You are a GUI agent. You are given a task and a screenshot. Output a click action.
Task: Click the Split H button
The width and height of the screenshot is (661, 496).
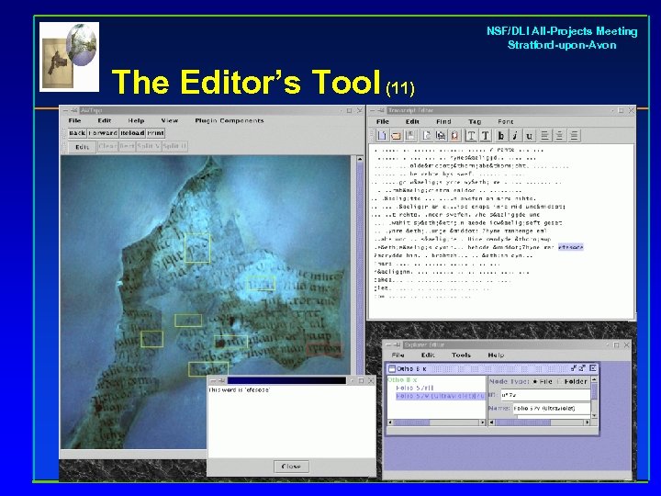[174, 146]
